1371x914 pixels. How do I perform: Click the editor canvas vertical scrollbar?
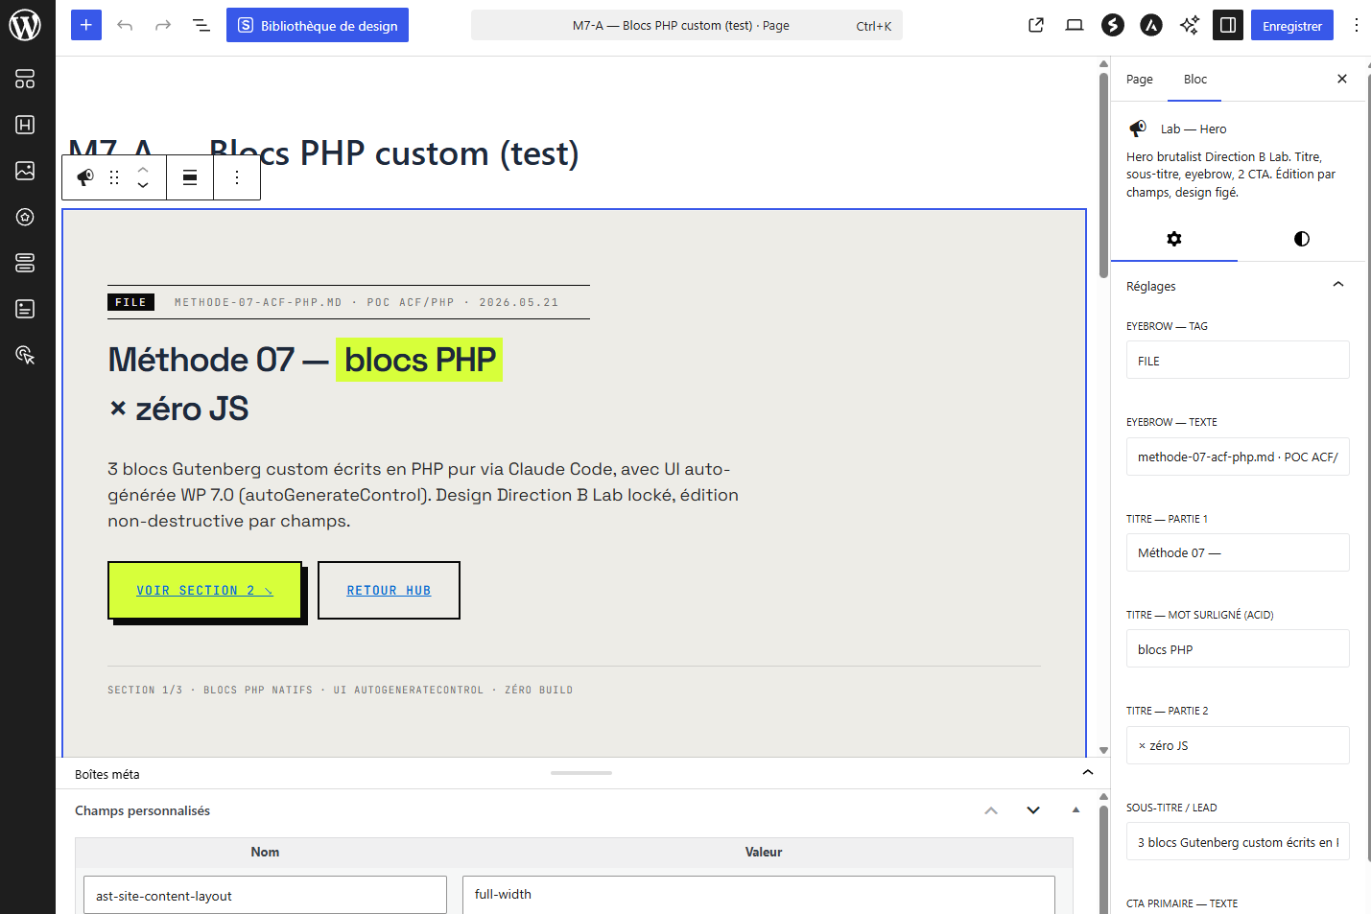coord(1104,175)
